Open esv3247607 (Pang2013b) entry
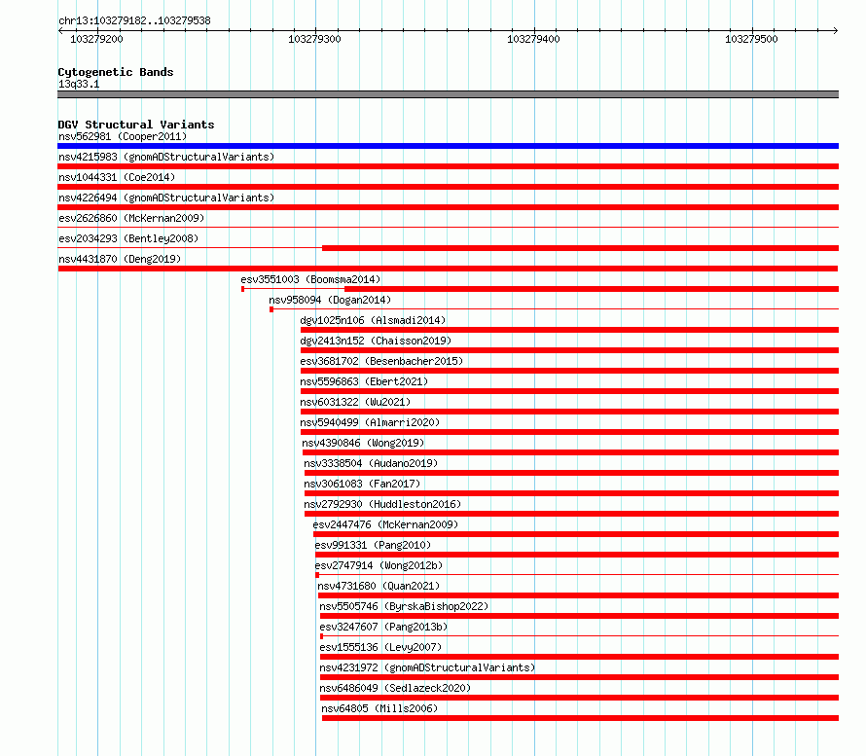 click(x=383, y=627)
